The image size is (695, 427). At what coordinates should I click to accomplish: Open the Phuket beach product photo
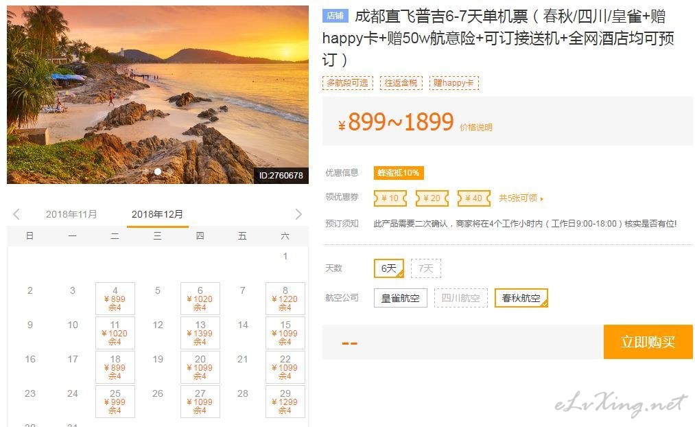tap(158, 95)
